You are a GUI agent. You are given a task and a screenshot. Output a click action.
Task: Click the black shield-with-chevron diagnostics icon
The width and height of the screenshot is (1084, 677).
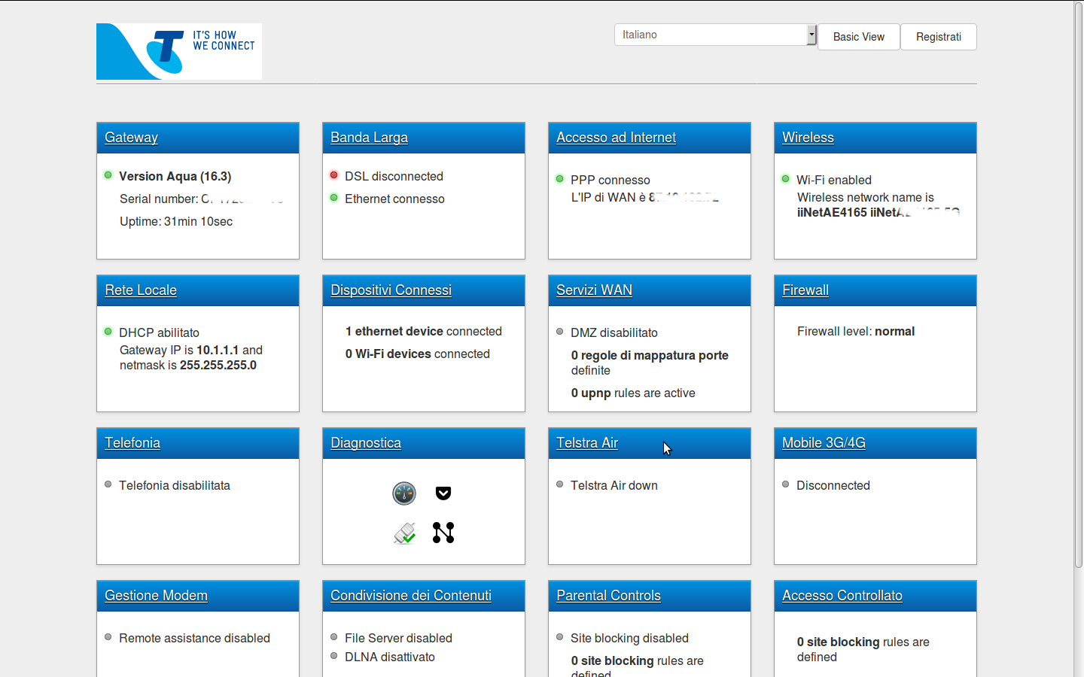443,493
